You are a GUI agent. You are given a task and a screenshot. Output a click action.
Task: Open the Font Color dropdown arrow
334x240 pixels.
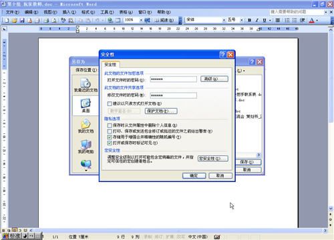coord(317,21)
